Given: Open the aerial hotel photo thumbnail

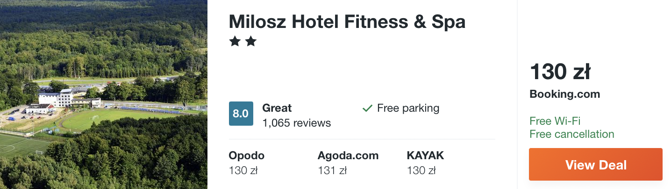Looking at the screenshot, I should point(104,94).
